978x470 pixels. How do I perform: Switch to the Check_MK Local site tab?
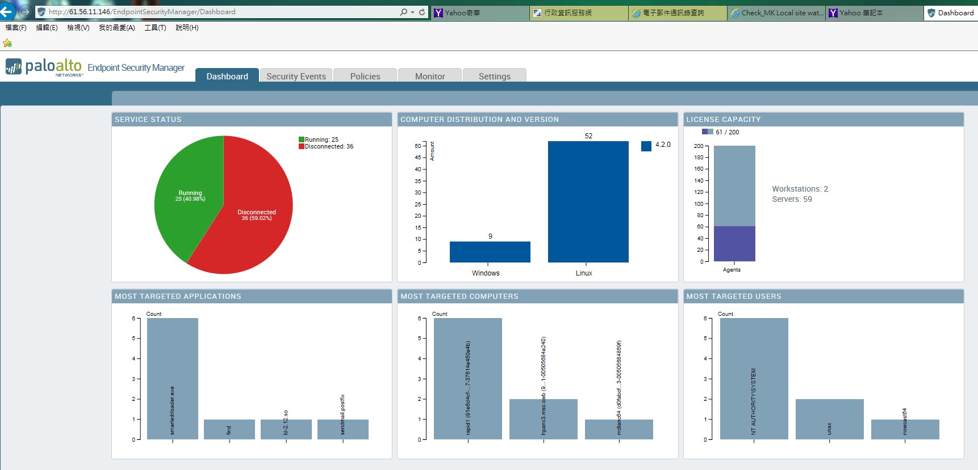point(776,12)
